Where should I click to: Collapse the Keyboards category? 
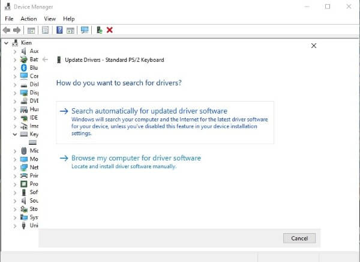point(16,135)
